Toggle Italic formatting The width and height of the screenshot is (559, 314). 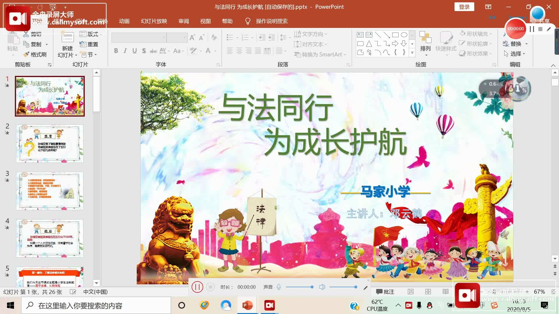(125, 51)
